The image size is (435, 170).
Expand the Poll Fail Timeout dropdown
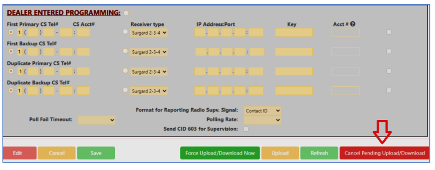[97, 120]
